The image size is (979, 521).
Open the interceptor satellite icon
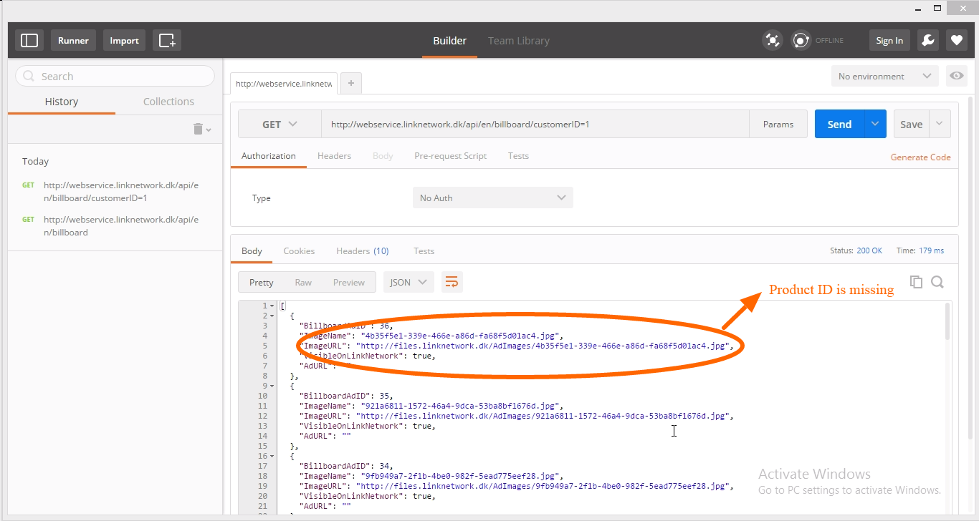pyautogui.click(x=772, y=40)
